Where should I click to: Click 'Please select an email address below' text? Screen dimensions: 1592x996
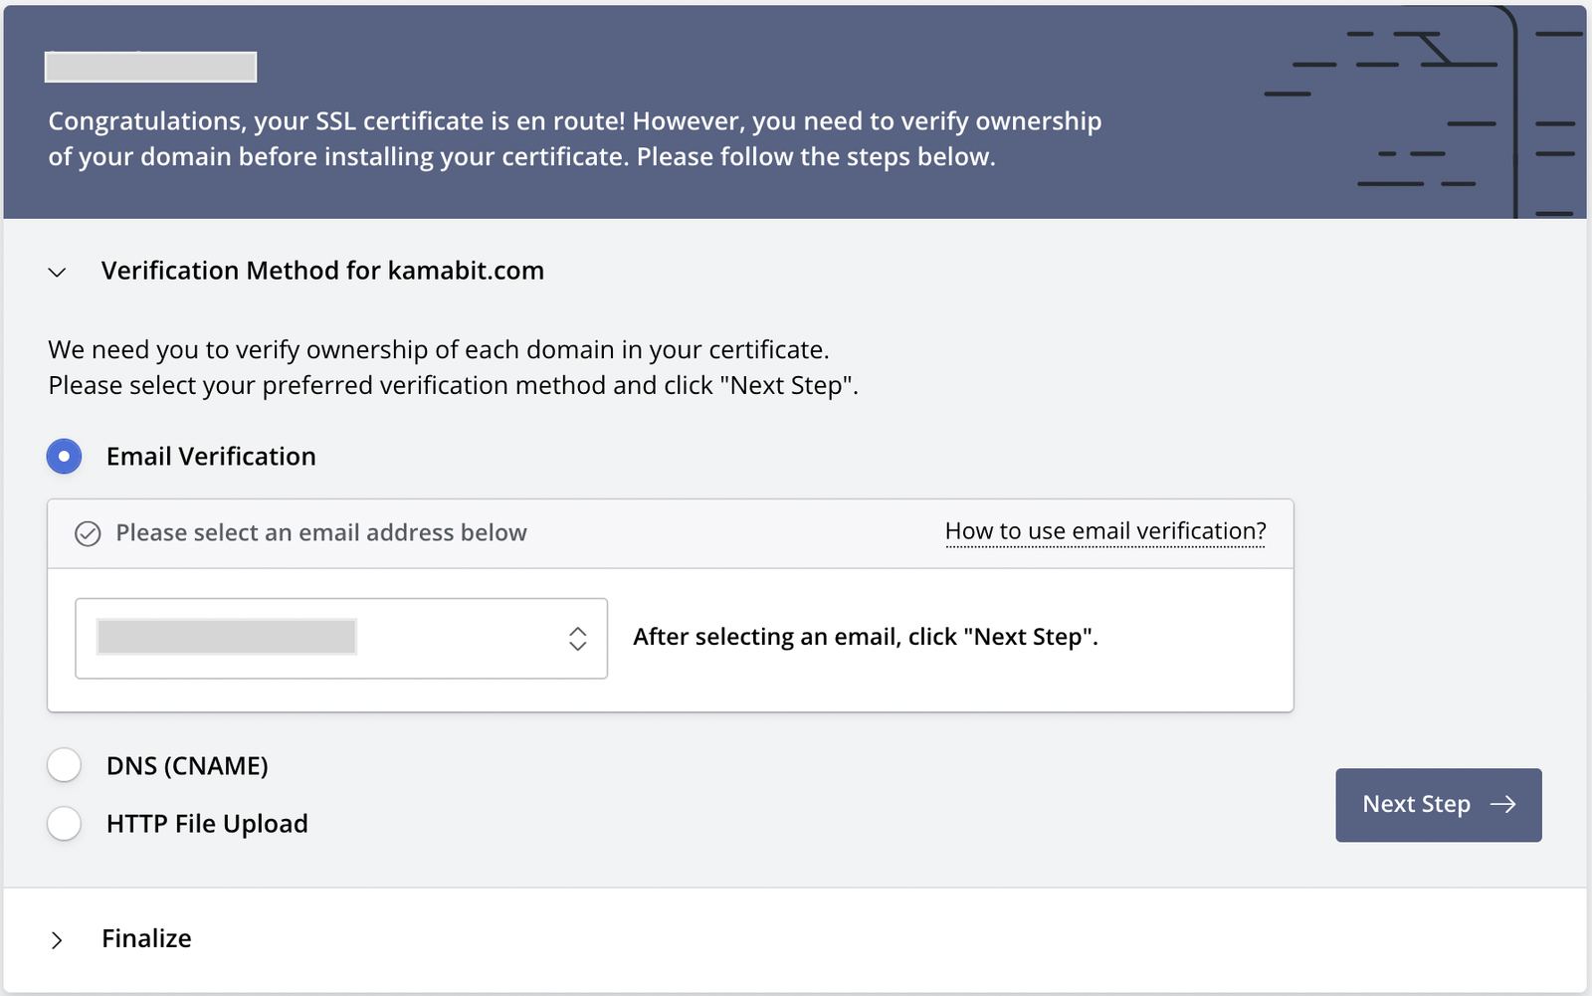tap(320, 533)
